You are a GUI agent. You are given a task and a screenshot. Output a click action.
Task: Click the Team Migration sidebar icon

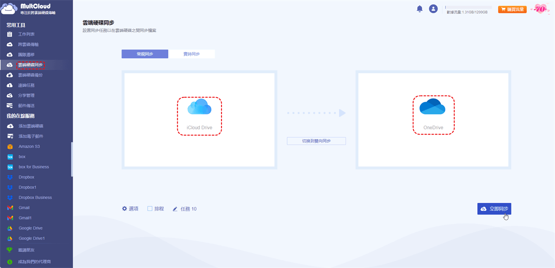pyautogui.click(x=10, y=55)
